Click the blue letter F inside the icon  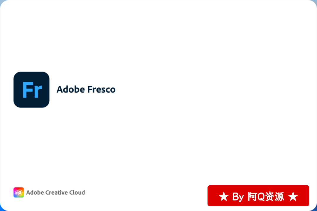28,90
